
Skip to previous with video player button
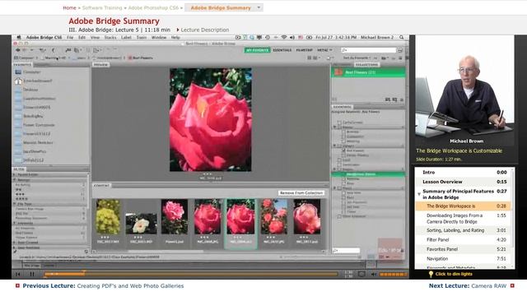tap(18, 274)
